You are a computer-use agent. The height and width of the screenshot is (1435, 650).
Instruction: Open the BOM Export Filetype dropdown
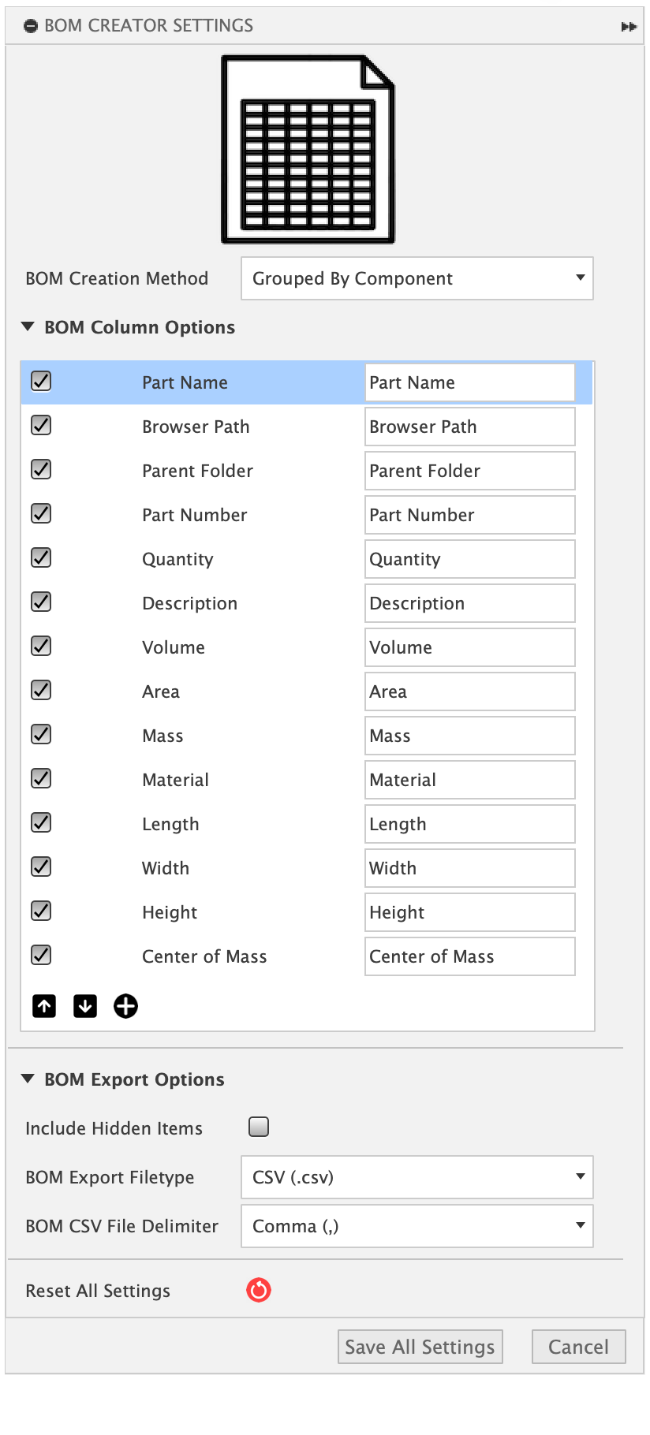click(417, 1177)
